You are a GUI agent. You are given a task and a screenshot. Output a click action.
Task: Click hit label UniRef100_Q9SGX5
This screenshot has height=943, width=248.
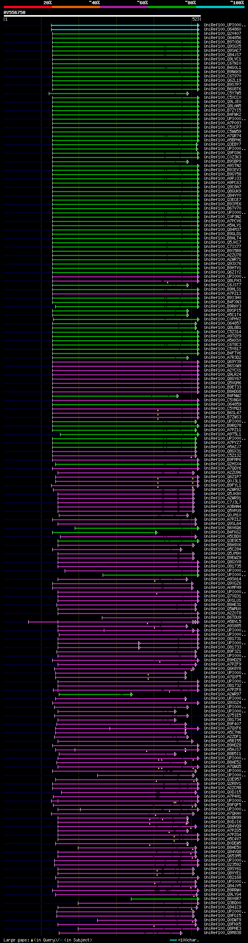222,46
